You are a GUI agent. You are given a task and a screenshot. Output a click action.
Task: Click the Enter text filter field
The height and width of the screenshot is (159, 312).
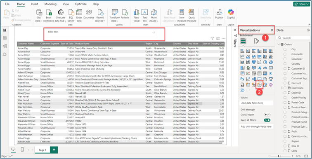102,34
